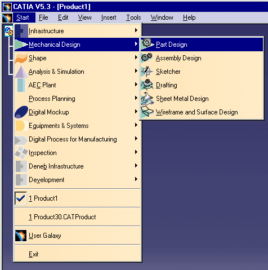Choose Assembly Design from the submenu

[202, 58]
